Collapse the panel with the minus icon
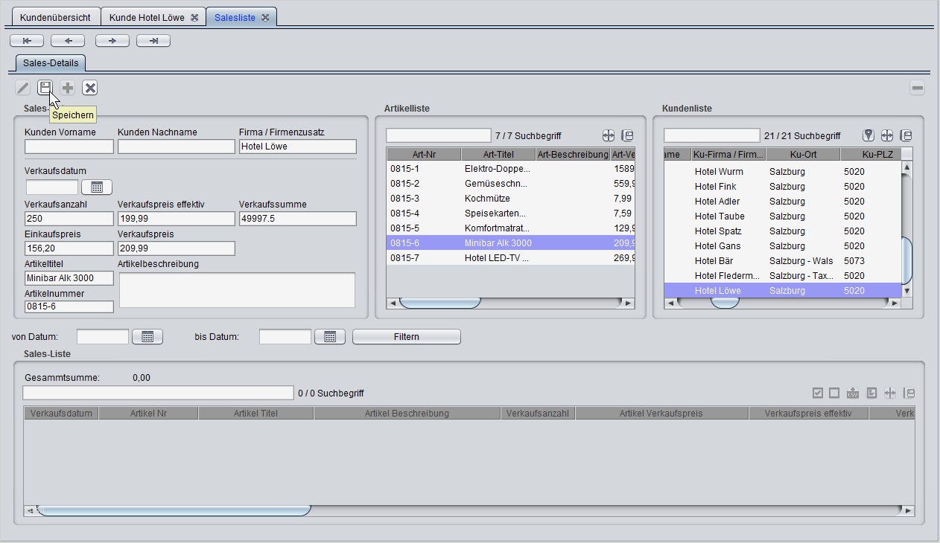Screen dimensions: 940x543 pyautogui.click(x=918, y=88)
